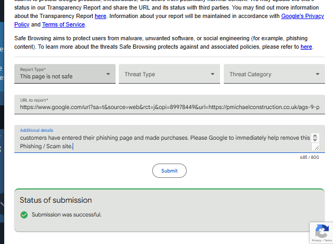Click "here" link about Safe Browsing threats
This screenshot has width=333, height=244.
click(x=306, y=47)
